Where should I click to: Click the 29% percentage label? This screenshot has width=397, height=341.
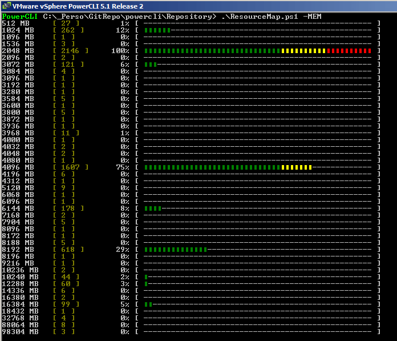click(x=123, y=250)
